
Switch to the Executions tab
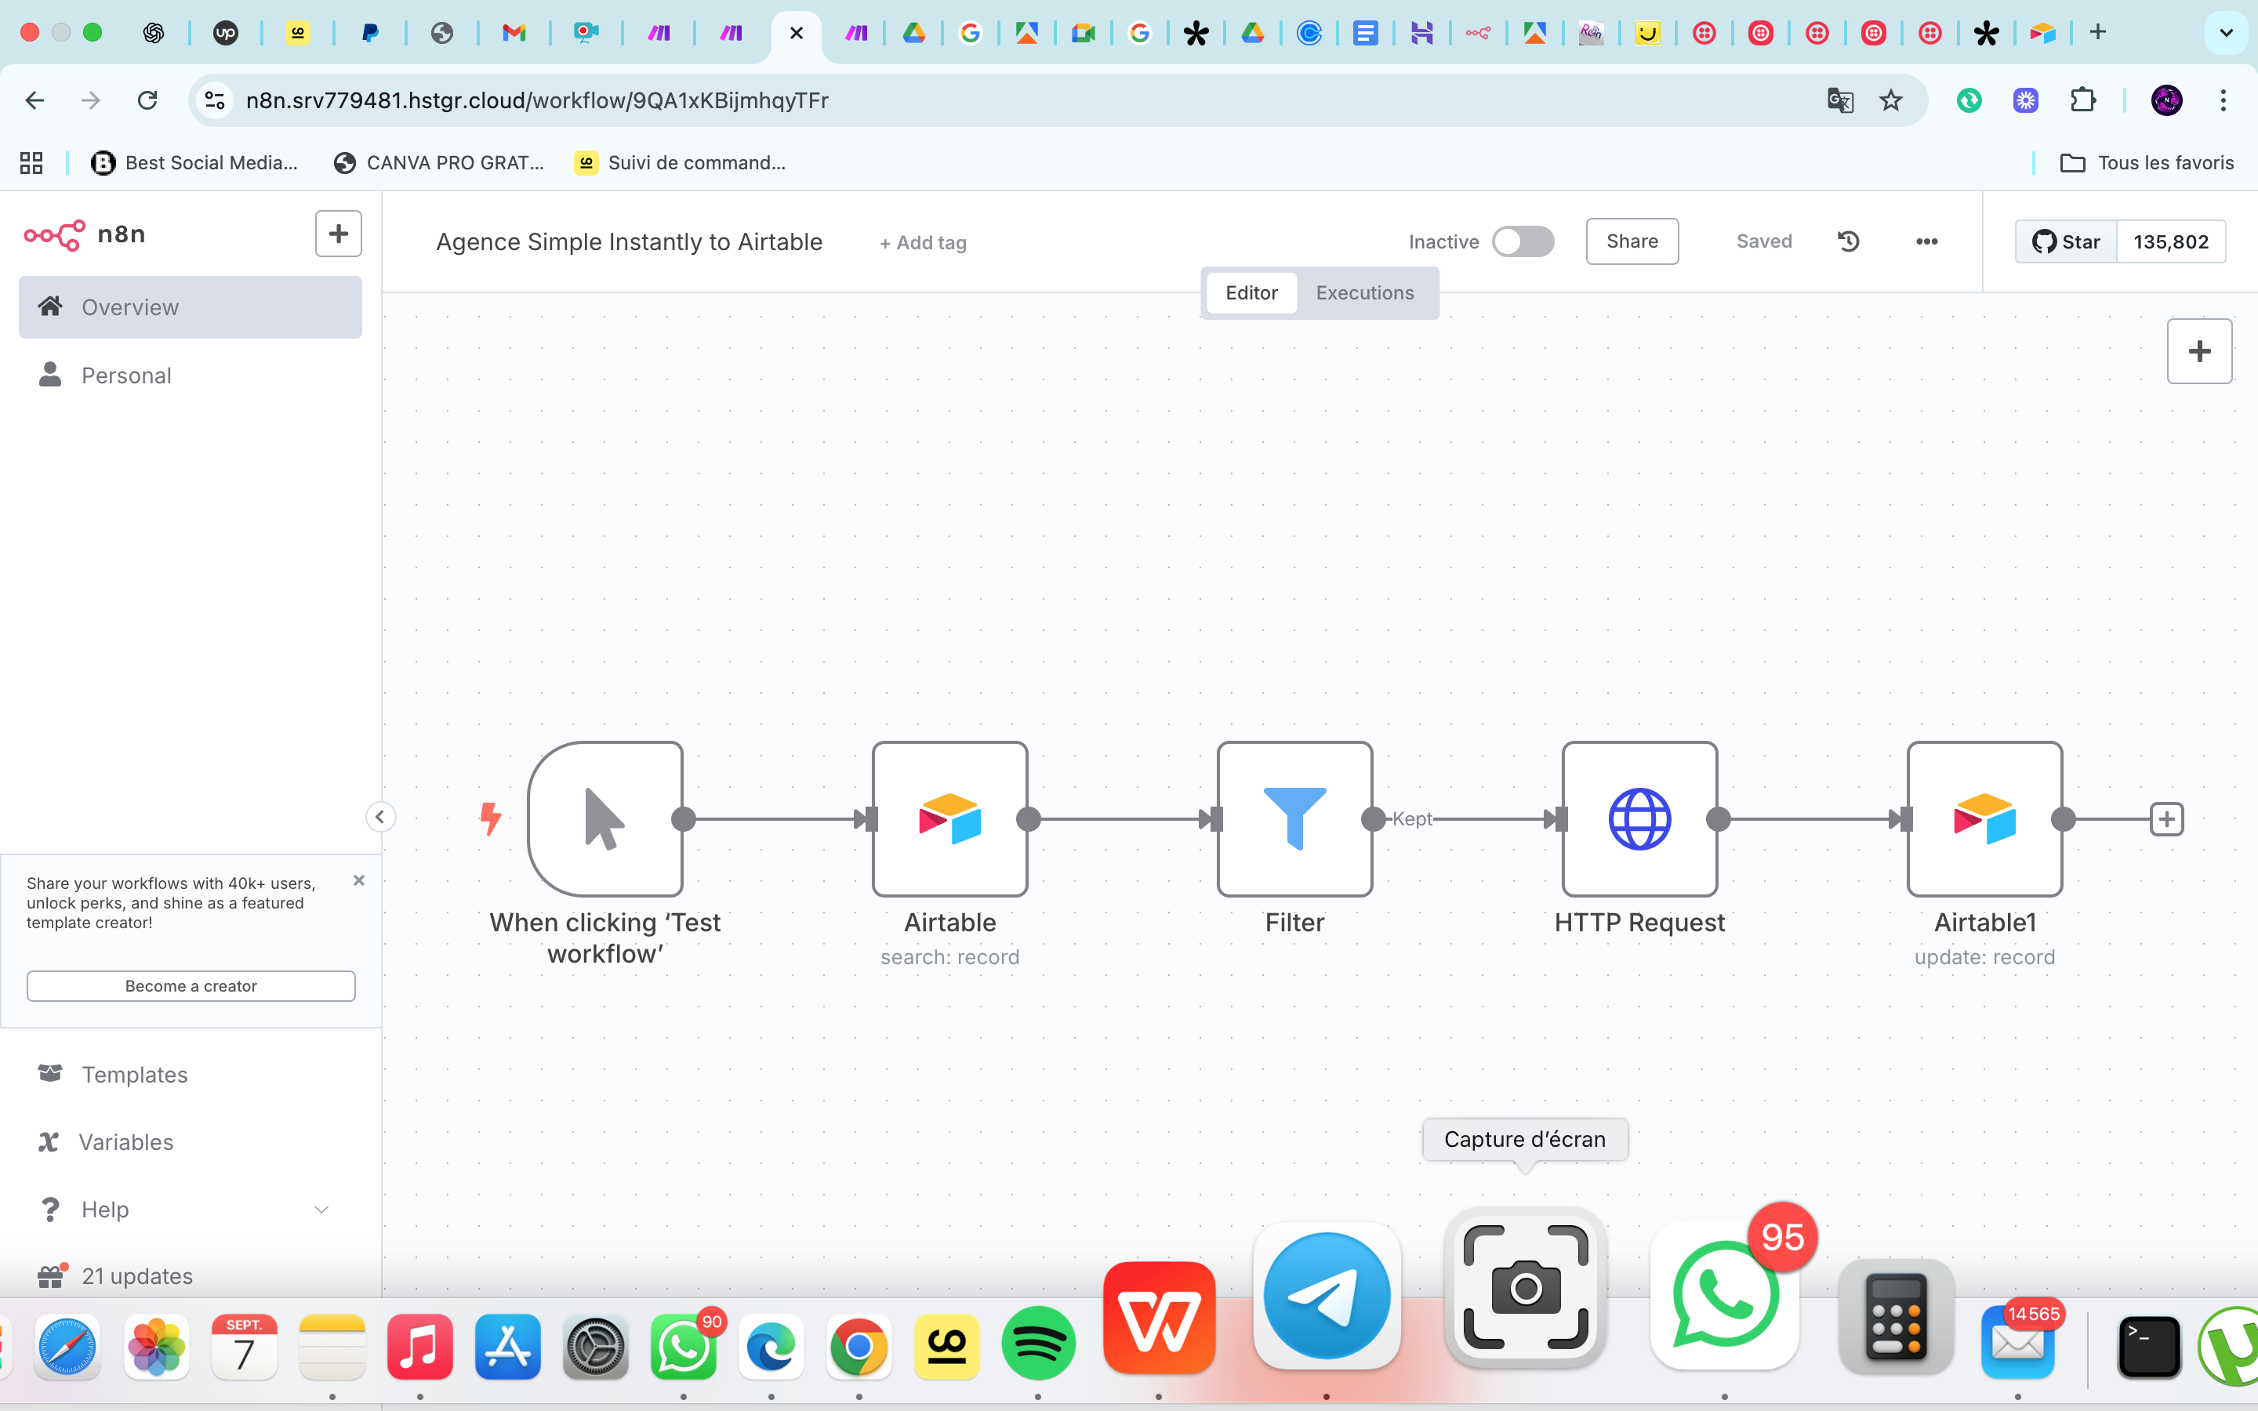1364,293
